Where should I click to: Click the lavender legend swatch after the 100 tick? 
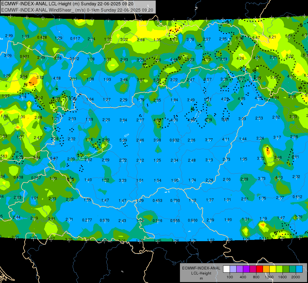point(233,269)
